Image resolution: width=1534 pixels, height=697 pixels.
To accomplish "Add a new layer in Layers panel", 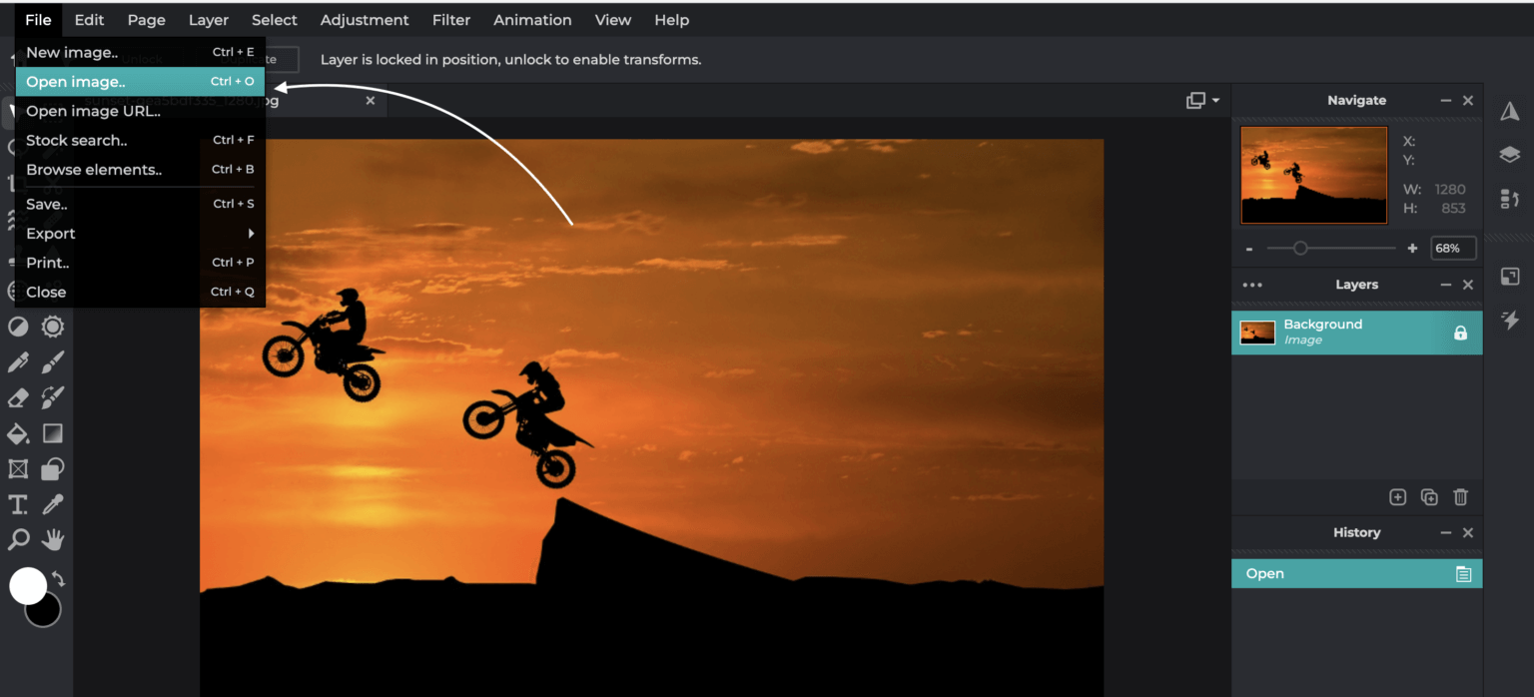I will tap(1398, 496).
